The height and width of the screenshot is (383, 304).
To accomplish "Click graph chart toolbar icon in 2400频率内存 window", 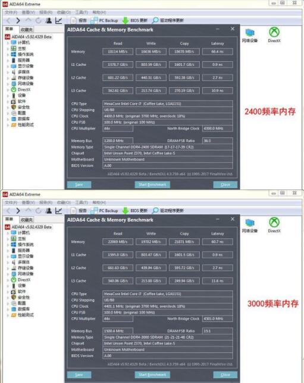I will coord(58,21).
